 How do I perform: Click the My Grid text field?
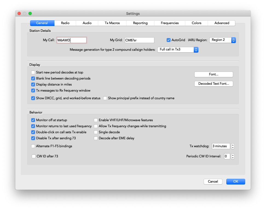coord(139,40)
